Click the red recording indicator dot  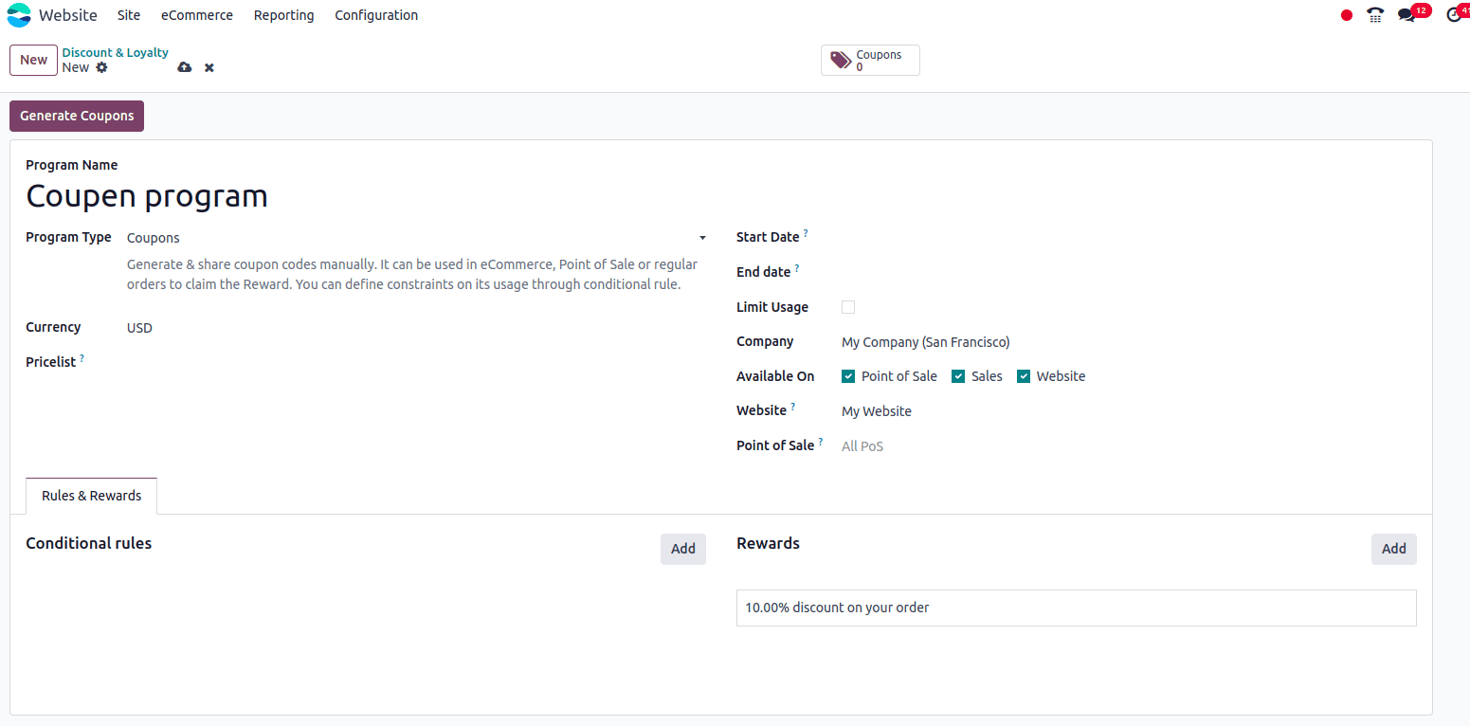[1346, 15]
